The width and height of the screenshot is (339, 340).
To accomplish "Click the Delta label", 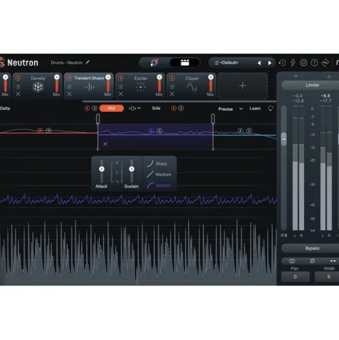I will click(5, 108).
